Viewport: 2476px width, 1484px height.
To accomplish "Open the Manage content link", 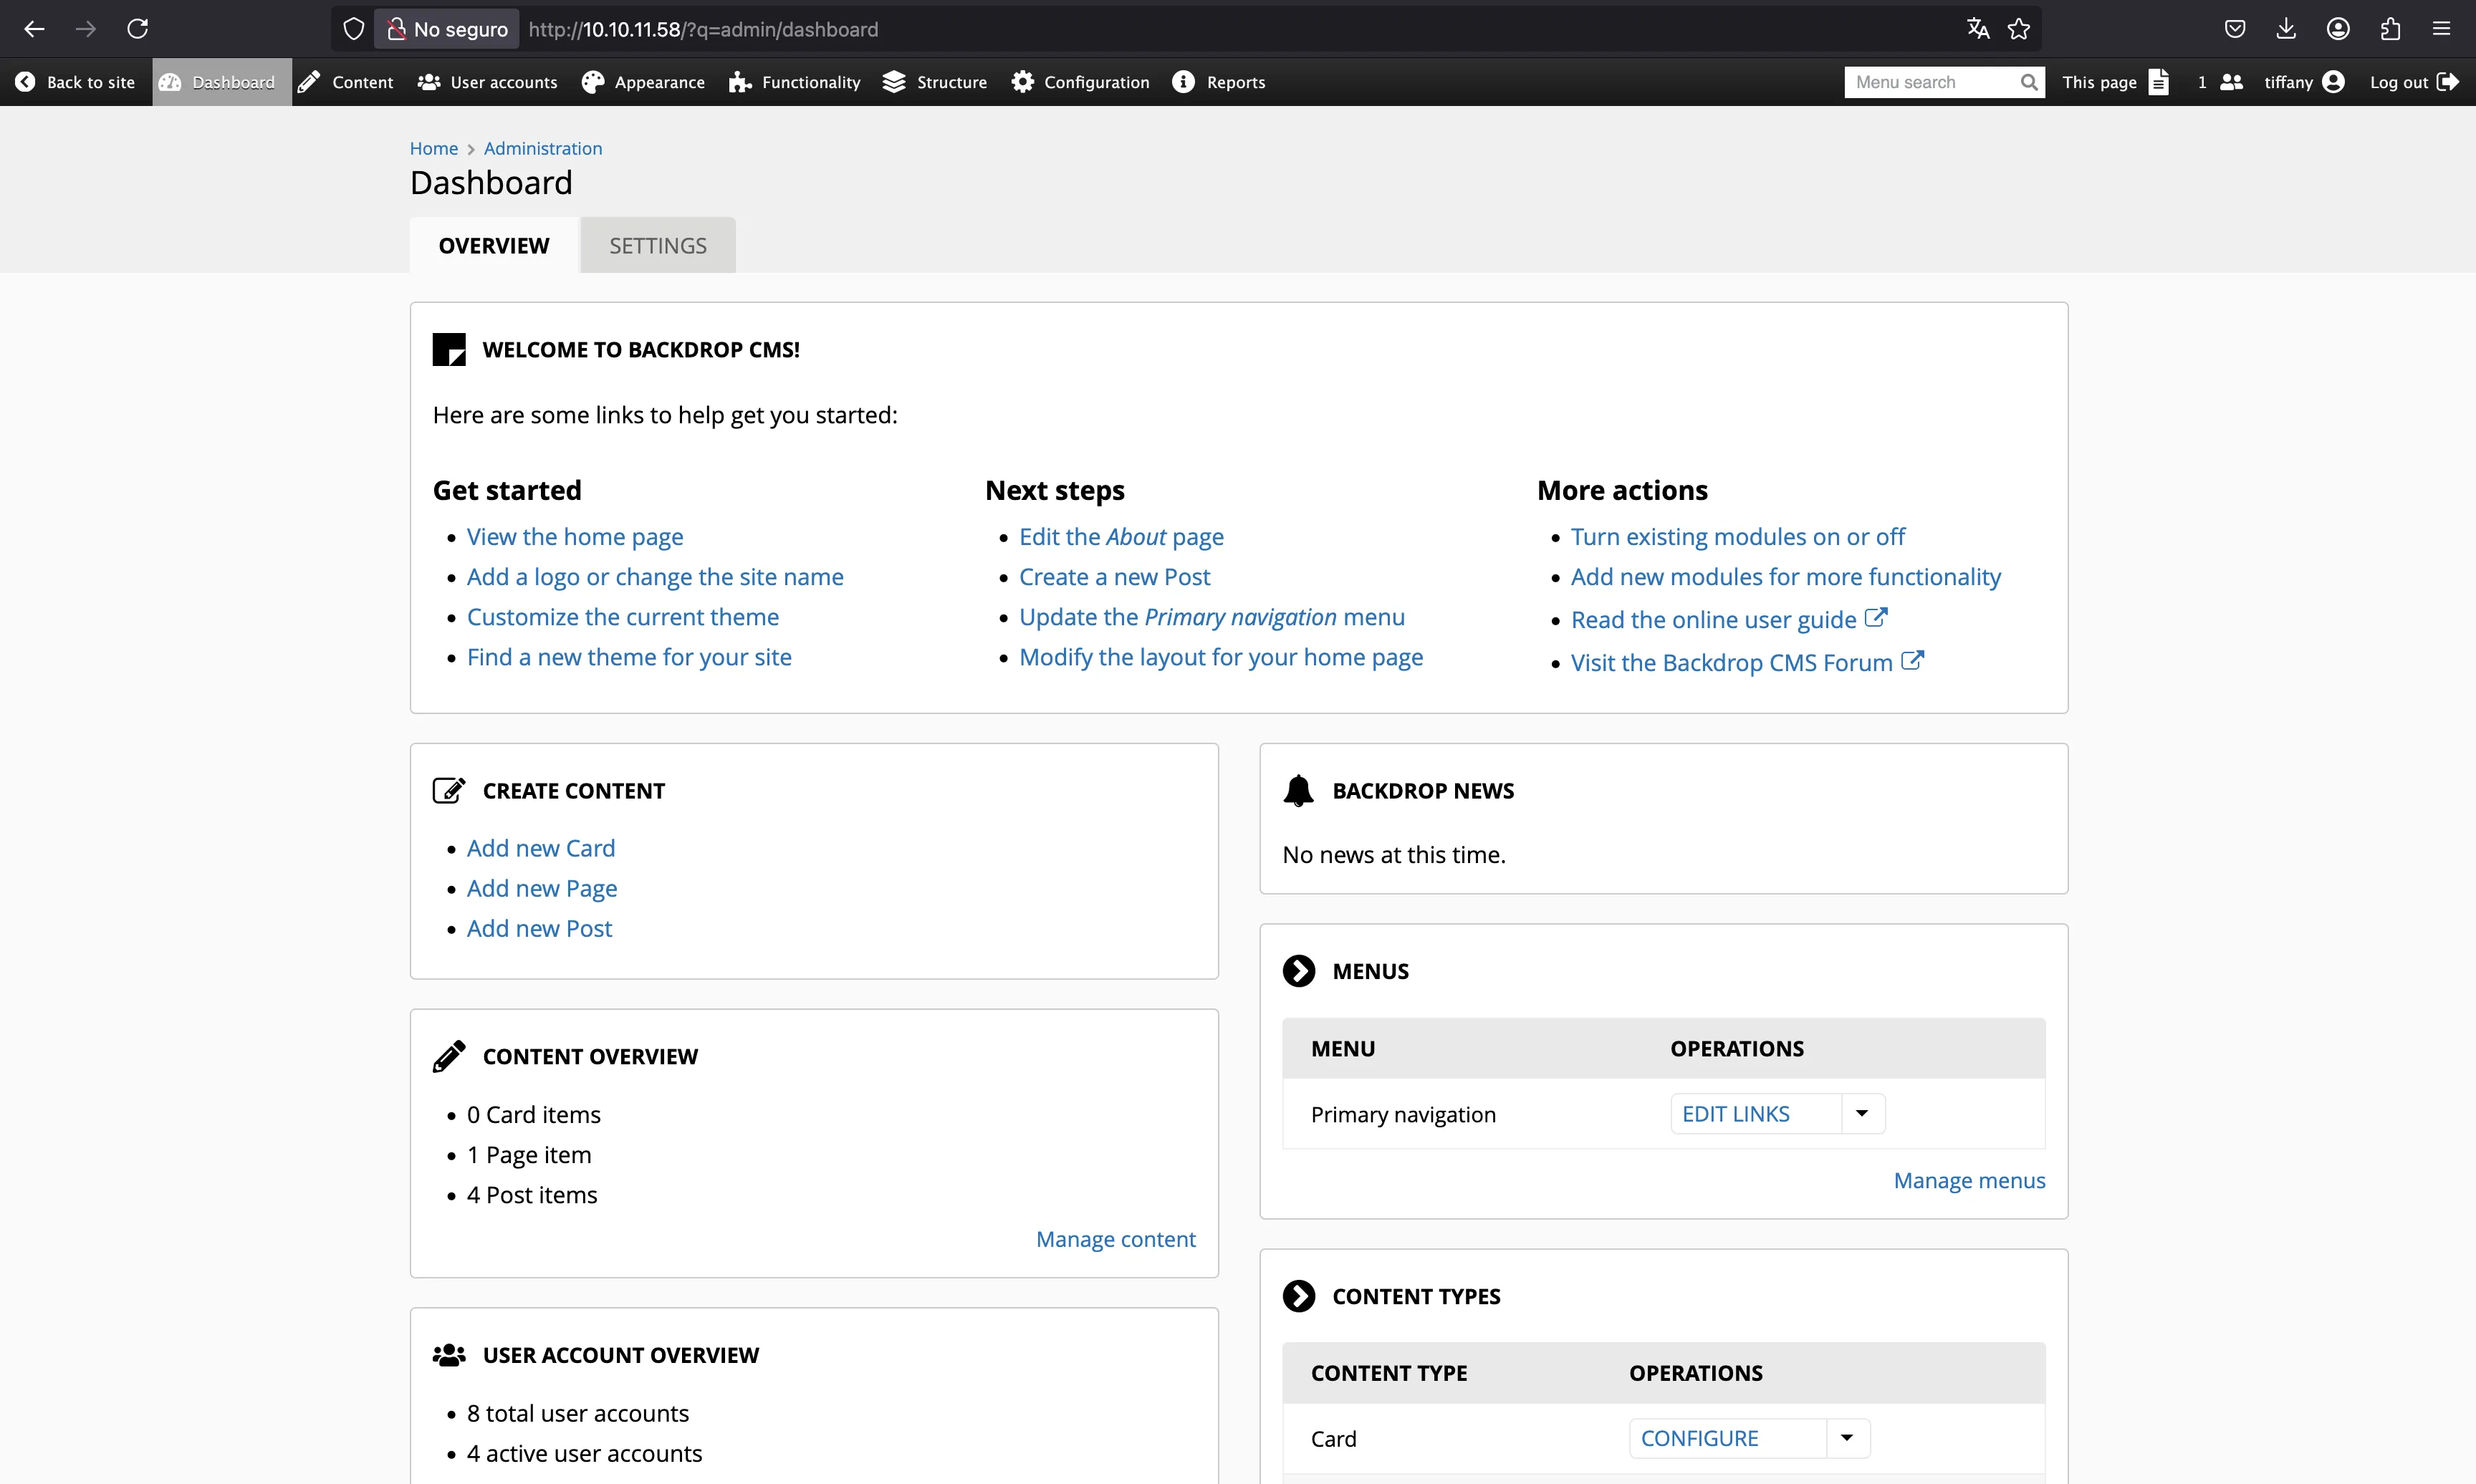I will [1115, 1239].
